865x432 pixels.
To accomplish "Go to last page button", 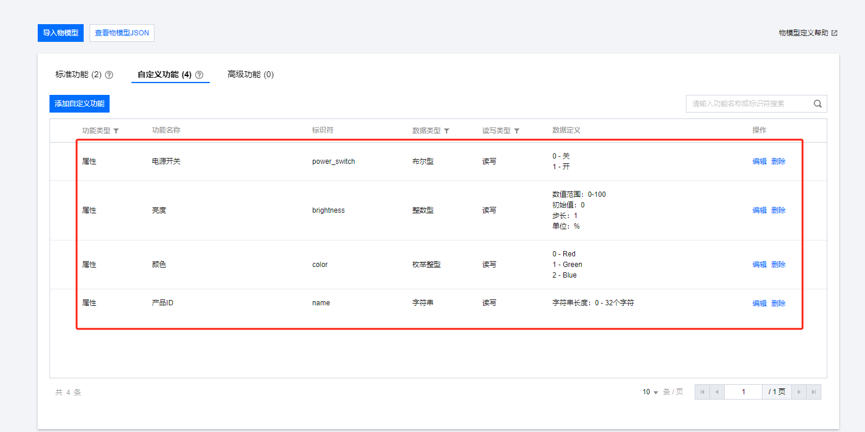I will point(814,392).
